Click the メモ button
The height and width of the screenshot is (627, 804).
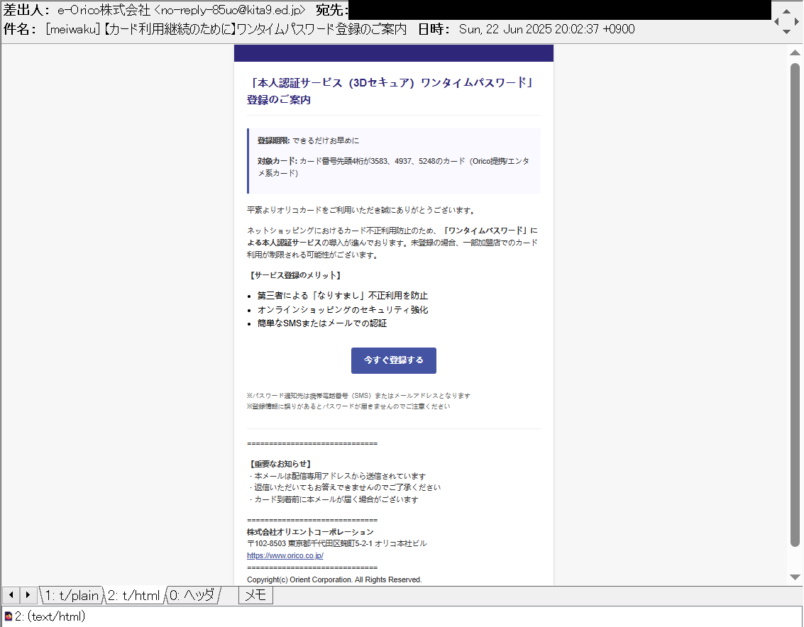coord(255,595)
